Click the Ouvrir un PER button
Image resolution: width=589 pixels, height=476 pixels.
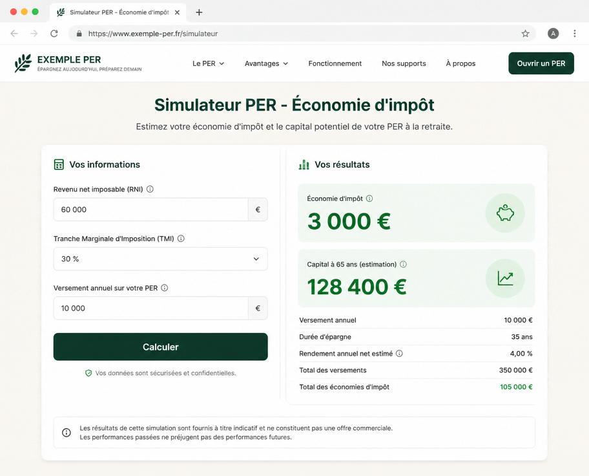[541, 63]
